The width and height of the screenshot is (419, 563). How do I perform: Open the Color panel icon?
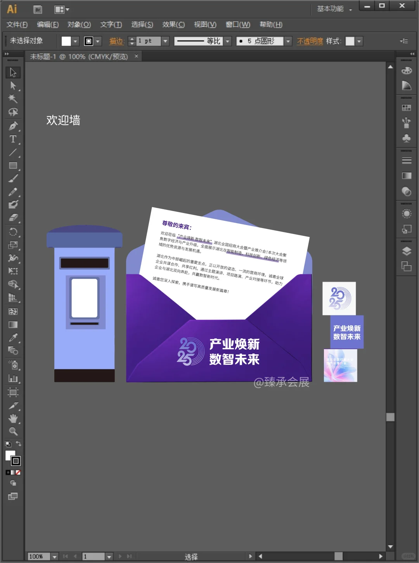tap(407, 71)
